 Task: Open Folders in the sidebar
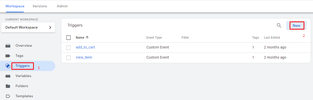[x=22, y=86]
